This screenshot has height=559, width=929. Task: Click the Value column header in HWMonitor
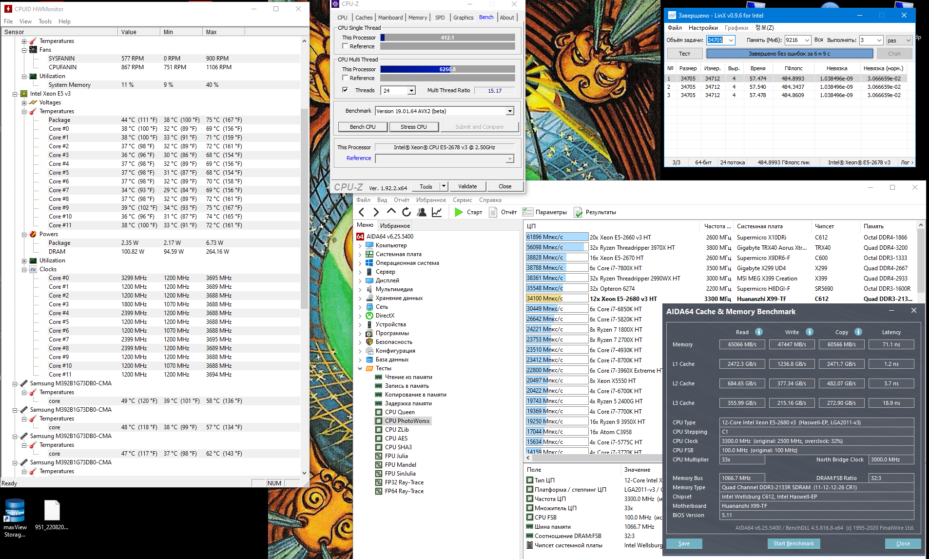(x=138, y=32)
